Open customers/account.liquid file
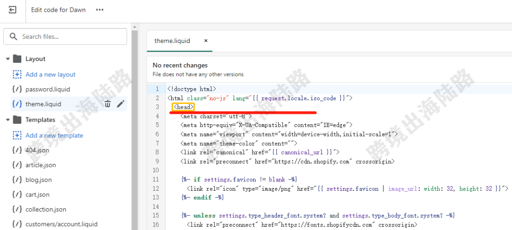 (x=61, y=224)
